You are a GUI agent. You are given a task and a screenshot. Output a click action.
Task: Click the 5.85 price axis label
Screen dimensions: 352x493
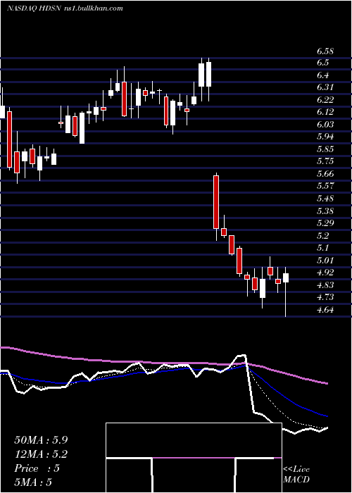point(325,149)
